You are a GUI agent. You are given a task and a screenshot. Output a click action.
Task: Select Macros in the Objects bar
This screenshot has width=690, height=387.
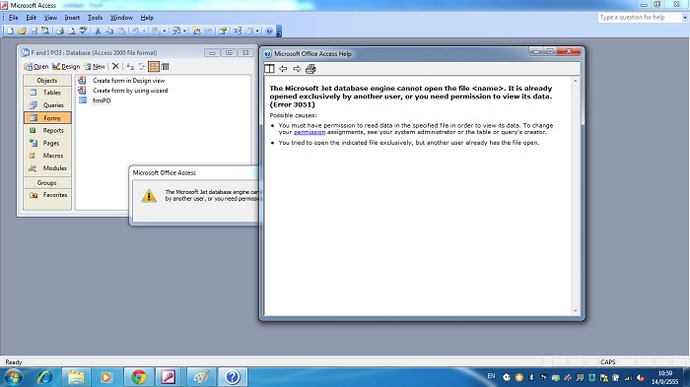point(47,156)
